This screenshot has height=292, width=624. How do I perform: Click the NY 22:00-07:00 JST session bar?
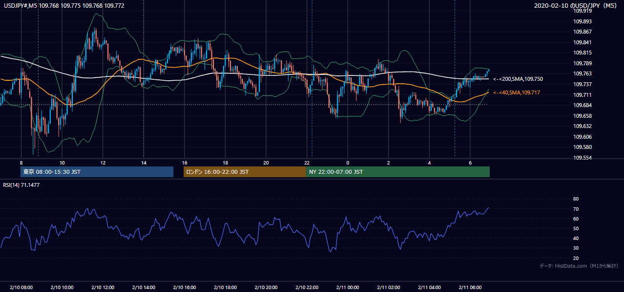click(x=398, y=172)
